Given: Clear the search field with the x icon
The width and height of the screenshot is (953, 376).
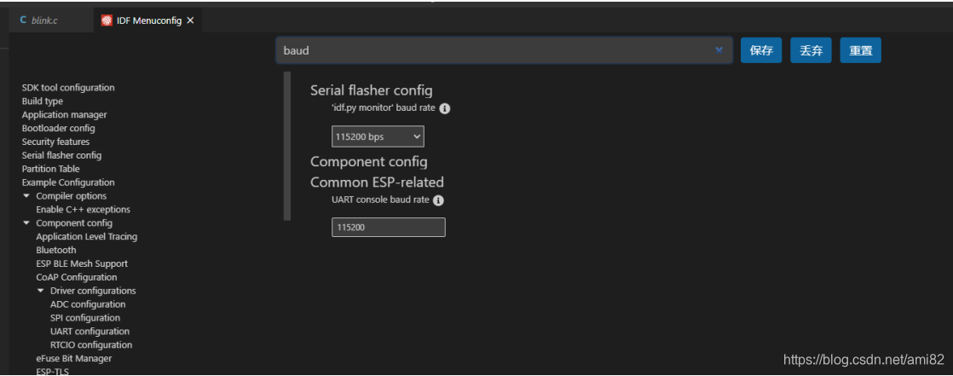Looking at the screenshot, I should 719,50.
